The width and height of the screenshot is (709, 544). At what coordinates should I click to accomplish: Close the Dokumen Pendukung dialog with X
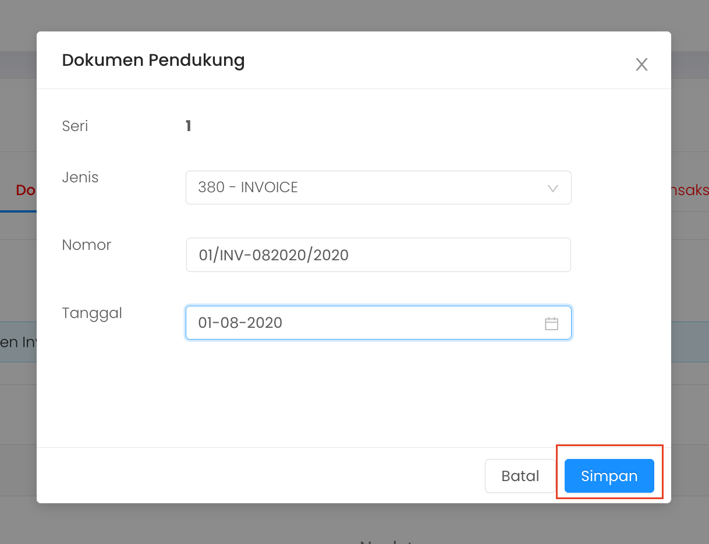(641, 65)
